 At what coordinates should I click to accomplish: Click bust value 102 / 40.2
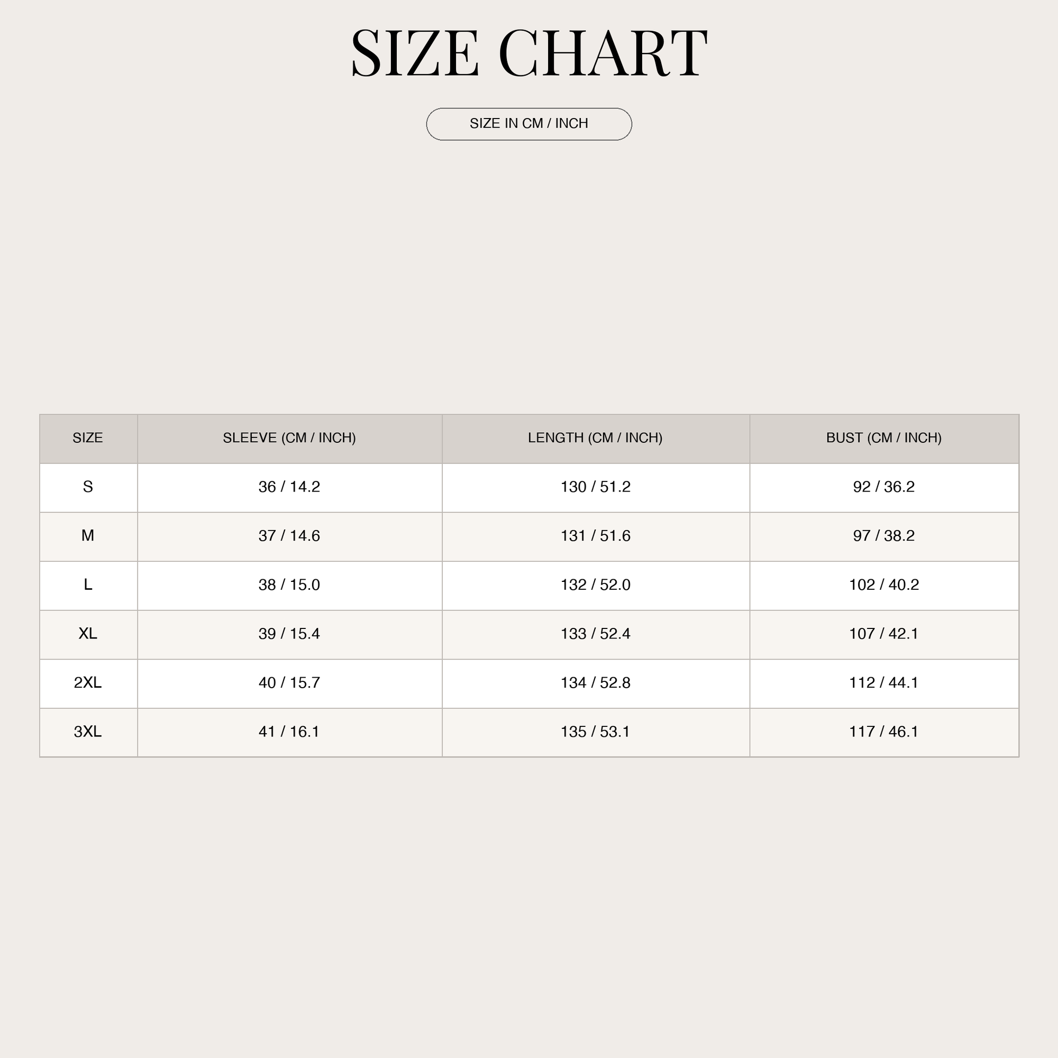[884, 585]
